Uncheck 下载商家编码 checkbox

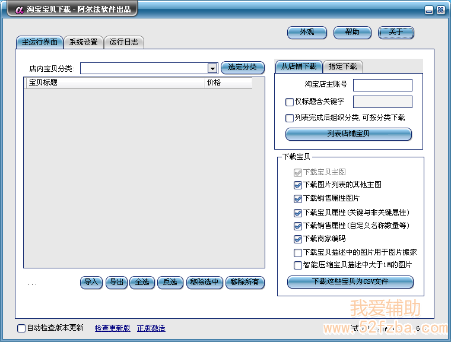click(x=298, y=239)
